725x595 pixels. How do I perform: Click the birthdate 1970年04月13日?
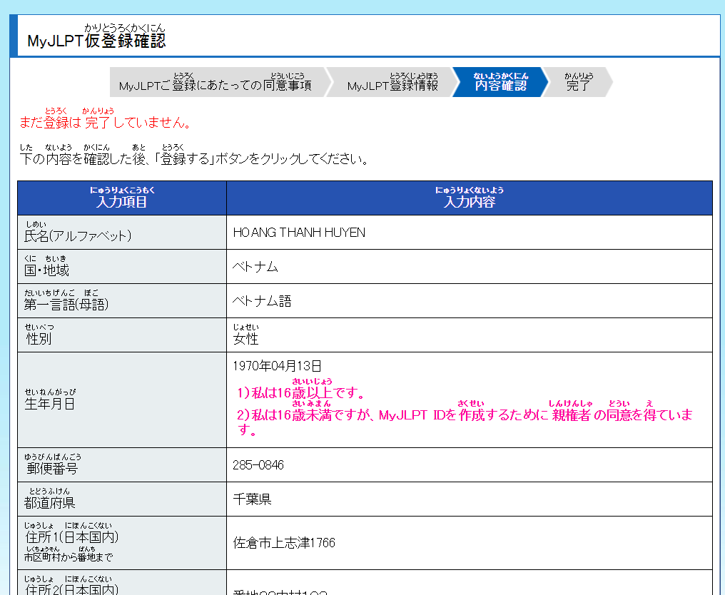click(x=278, y=366)
